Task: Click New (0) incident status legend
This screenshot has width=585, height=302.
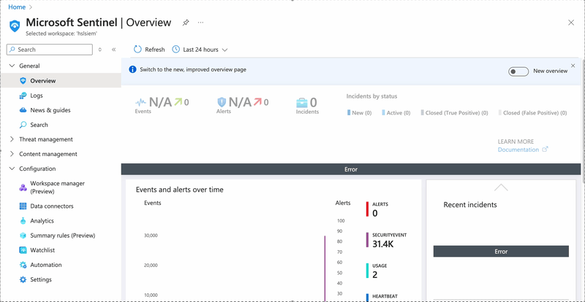Action: point(359,113)
